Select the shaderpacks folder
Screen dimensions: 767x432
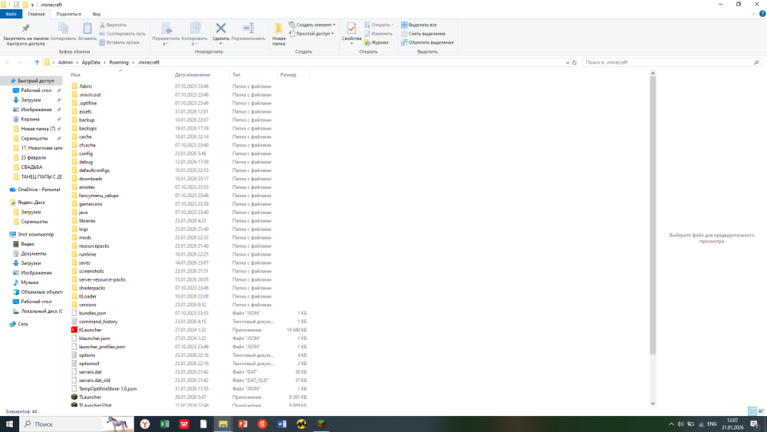[x=92, y=289]
